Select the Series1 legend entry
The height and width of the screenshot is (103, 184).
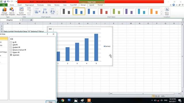coord(107,46)
